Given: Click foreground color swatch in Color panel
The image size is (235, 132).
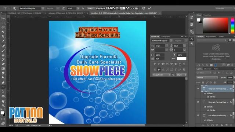Looking at the screenshot, I should pos(199,20).
